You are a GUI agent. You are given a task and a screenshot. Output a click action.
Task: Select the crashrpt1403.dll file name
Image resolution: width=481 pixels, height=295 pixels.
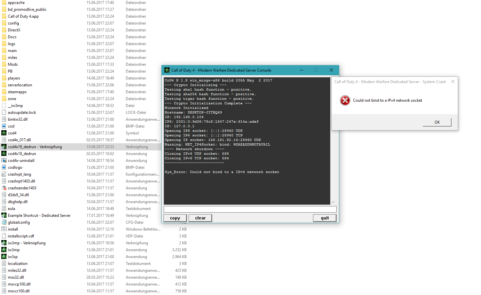pyautogui.click(x=22, y=181)
